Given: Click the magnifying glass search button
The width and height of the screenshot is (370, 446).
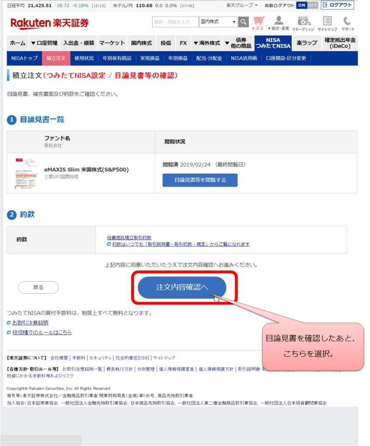Looking at the screenshot, I should 243,22.
